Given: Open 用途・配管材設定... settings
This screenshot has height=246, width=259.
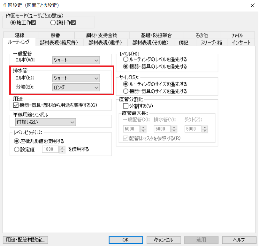Looking at the screenshot, I should 25,240.
